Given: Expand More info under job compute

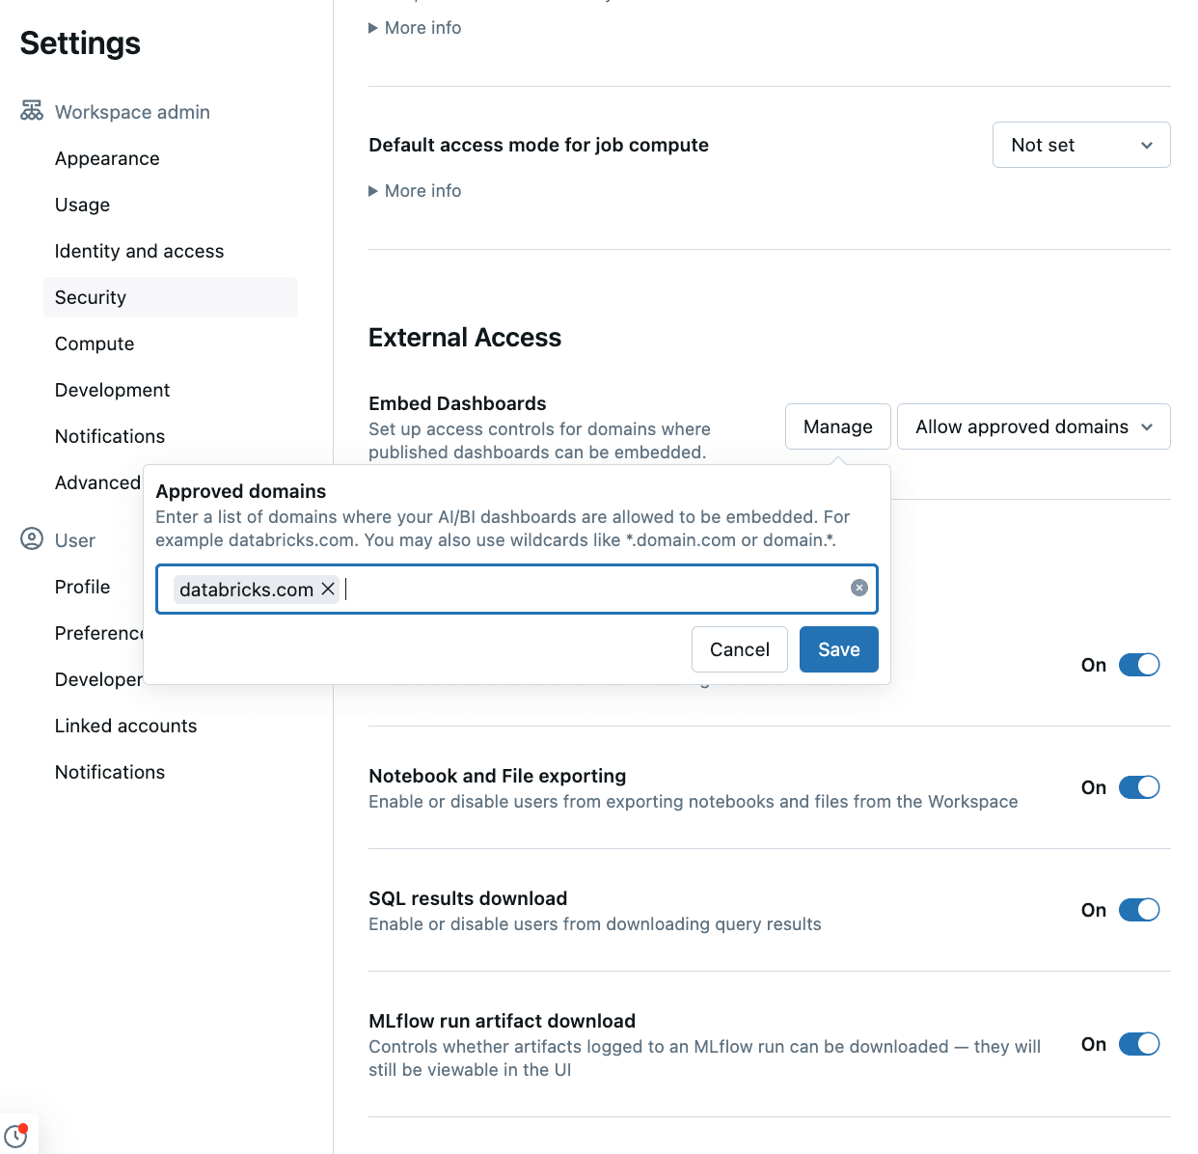Looking at the screenshot, I should (x=415, y=191).
